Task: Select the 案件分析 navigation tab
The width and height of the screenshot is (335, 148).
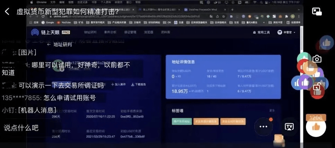Action: click(x=110, y=32)
